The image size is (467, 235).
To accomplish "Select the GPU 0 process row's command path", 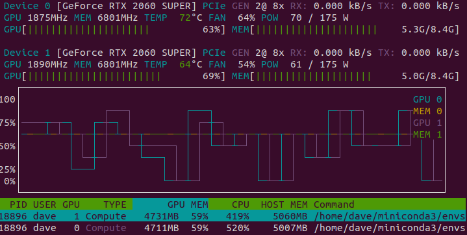I will click(390, 228).
